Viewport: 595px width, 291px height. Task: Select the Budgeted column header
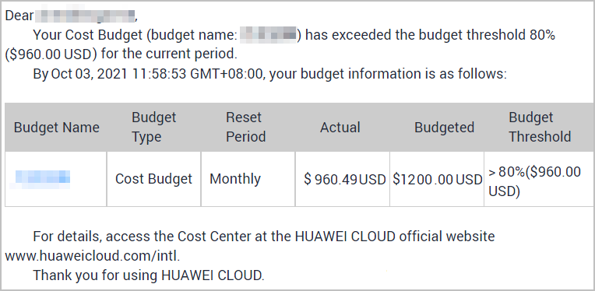(445, 127)
